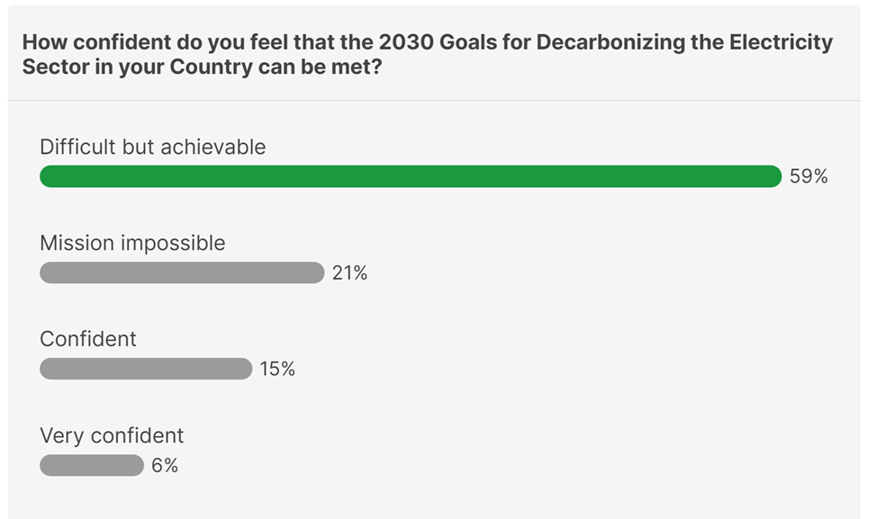Viewport: 877px width, 519px height.
Task: Select the 'Difficult but achievable' option label
Action: point(153,147)
